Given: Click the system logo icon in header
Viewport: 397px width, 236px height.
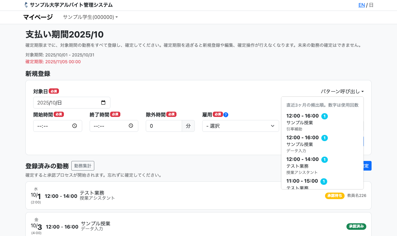Looking at the screenshot, I should (26, 5).
